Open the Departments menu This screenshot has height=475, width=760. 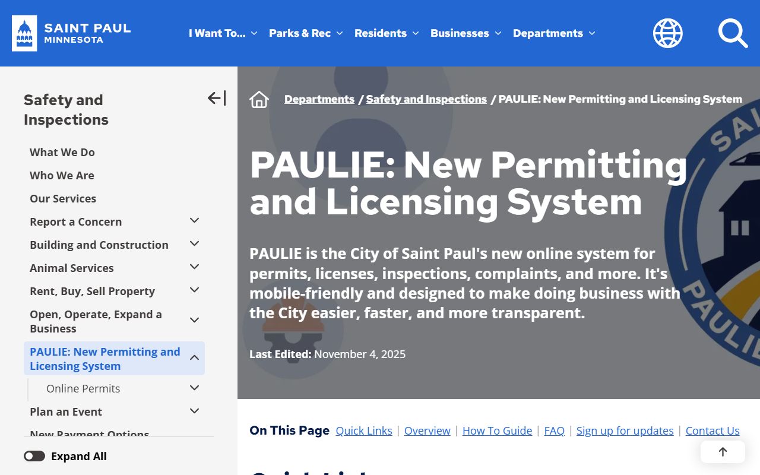[x=554, y=33]
